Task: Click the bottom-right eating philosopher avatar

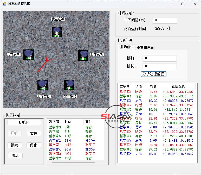Action: pyautogui.click(x=69, y=85)
